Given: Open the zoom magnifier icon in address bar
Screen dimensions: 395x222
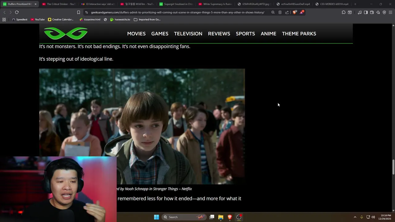Looking at the screenshot, I should (273, 12).
